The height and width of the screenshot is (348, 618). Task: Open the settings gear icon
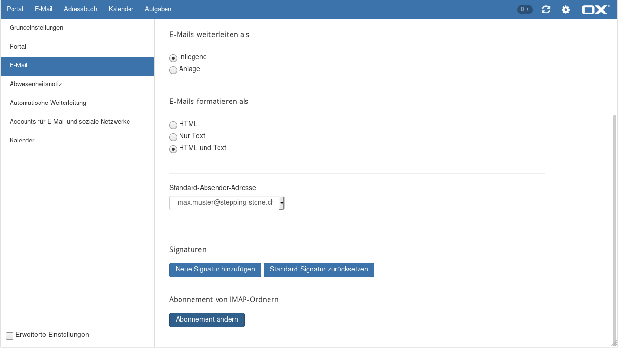point(566,10)
